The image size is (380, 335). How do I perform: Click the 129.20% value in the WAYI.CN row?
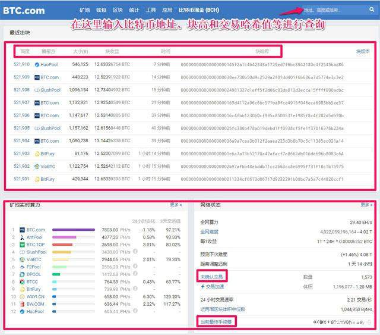(x=172, y=296)
